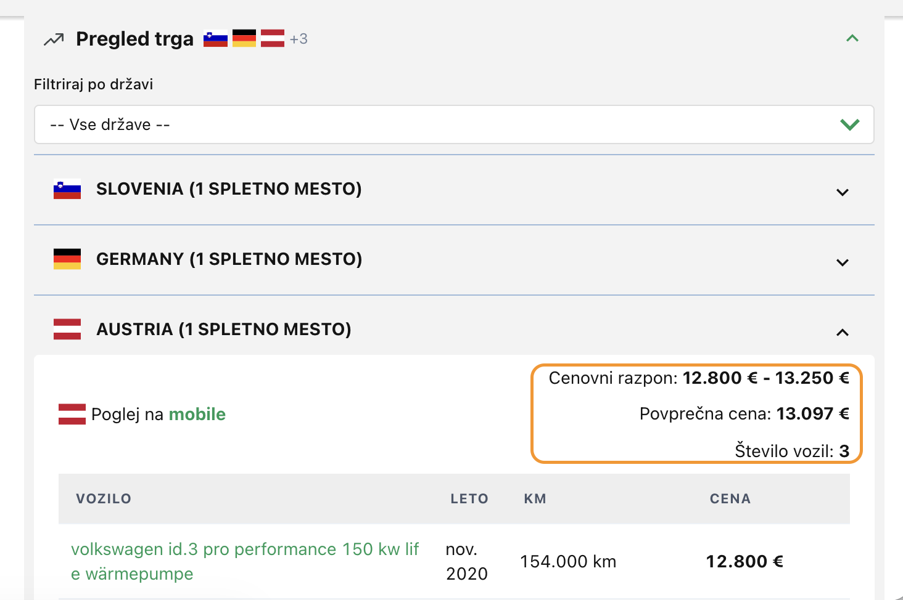Click the Austria row flag icon

(67, 330)
